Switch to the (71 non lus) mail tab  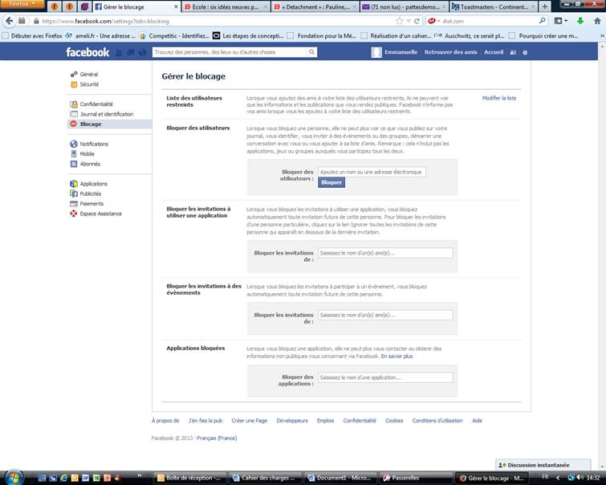pos(404,6)
